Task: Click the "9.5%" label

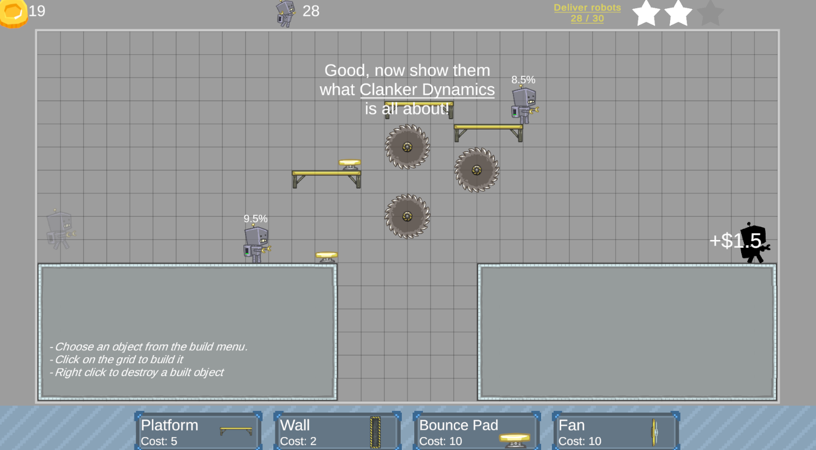Action: (255, 218)
